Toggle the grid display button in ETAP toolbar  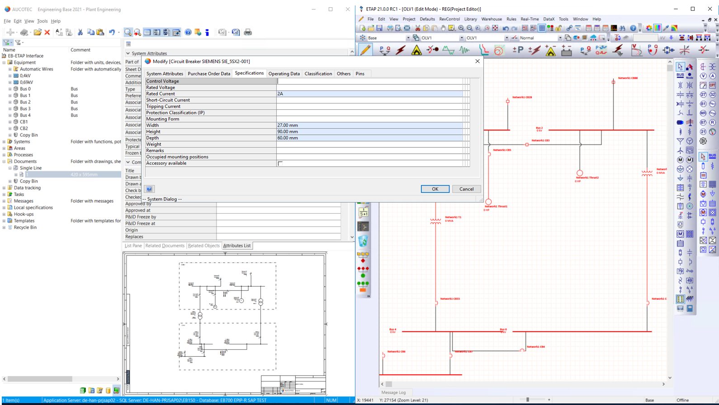542,28
